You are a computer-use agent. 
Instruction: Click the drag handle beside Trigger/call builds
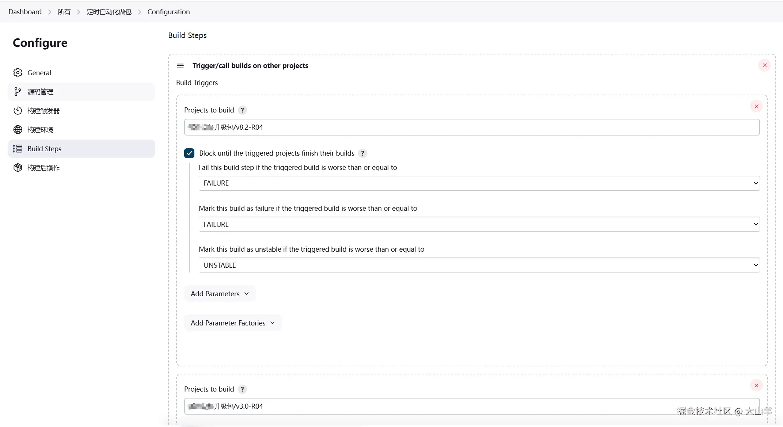[180, 66]
